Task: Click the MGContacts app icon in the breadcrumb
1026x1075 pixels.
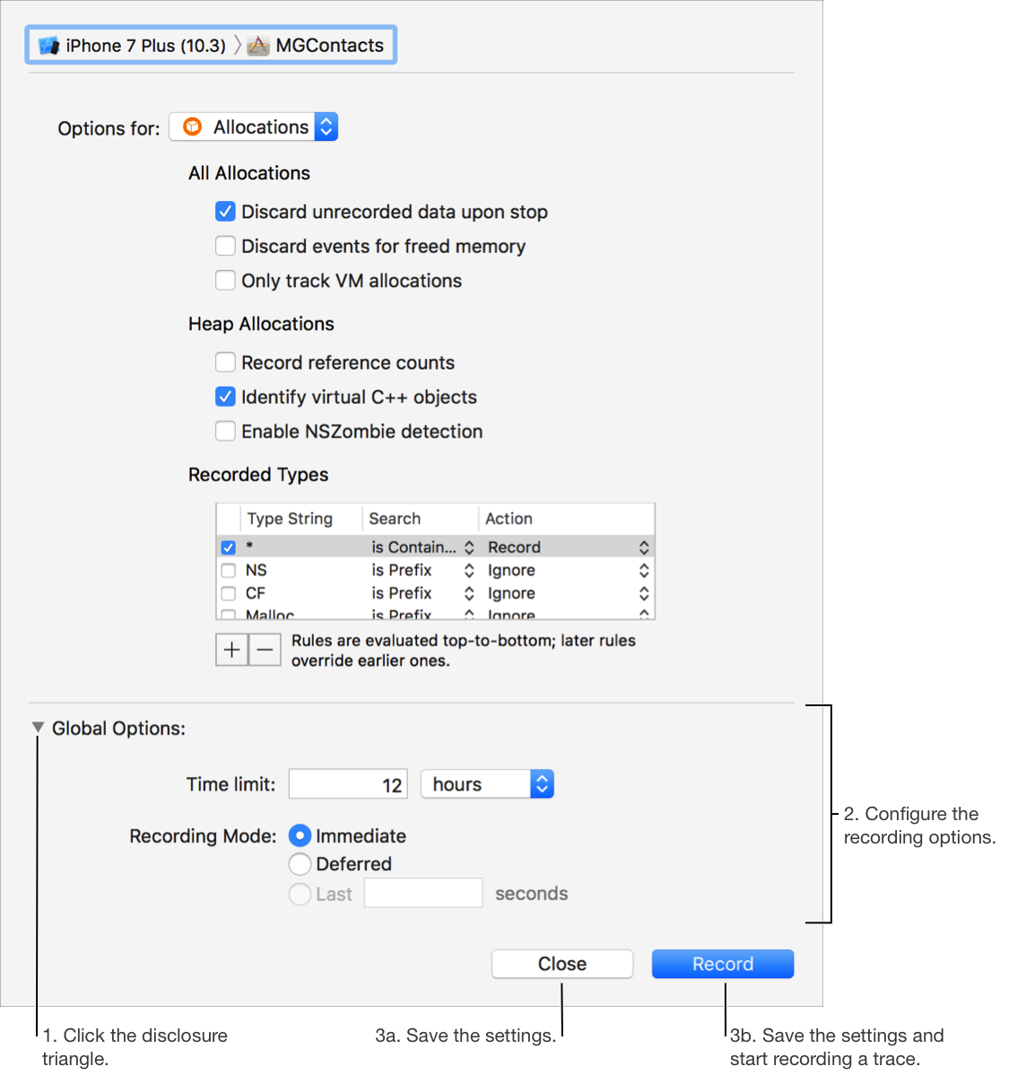Action: [258, 45]
